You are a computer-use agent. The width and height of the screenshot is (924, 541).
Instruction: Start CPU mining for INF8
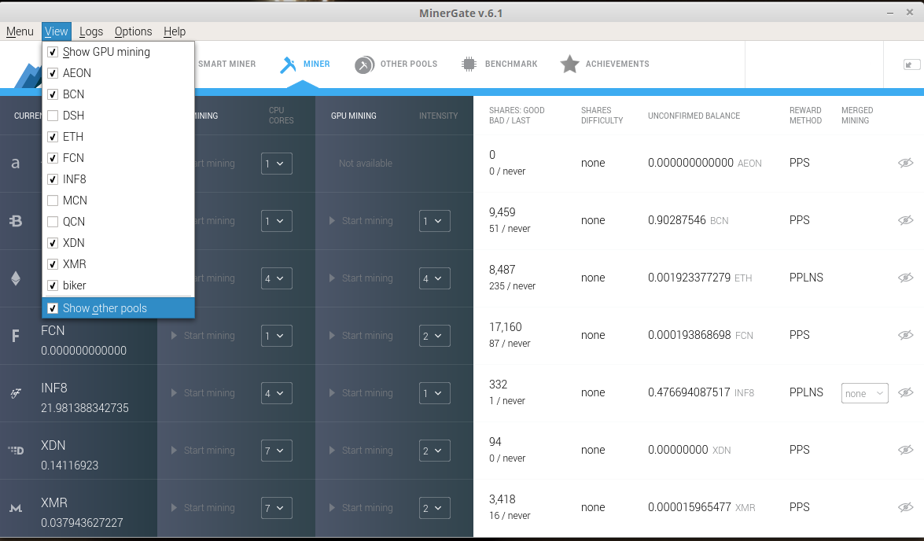pos(203,392)
